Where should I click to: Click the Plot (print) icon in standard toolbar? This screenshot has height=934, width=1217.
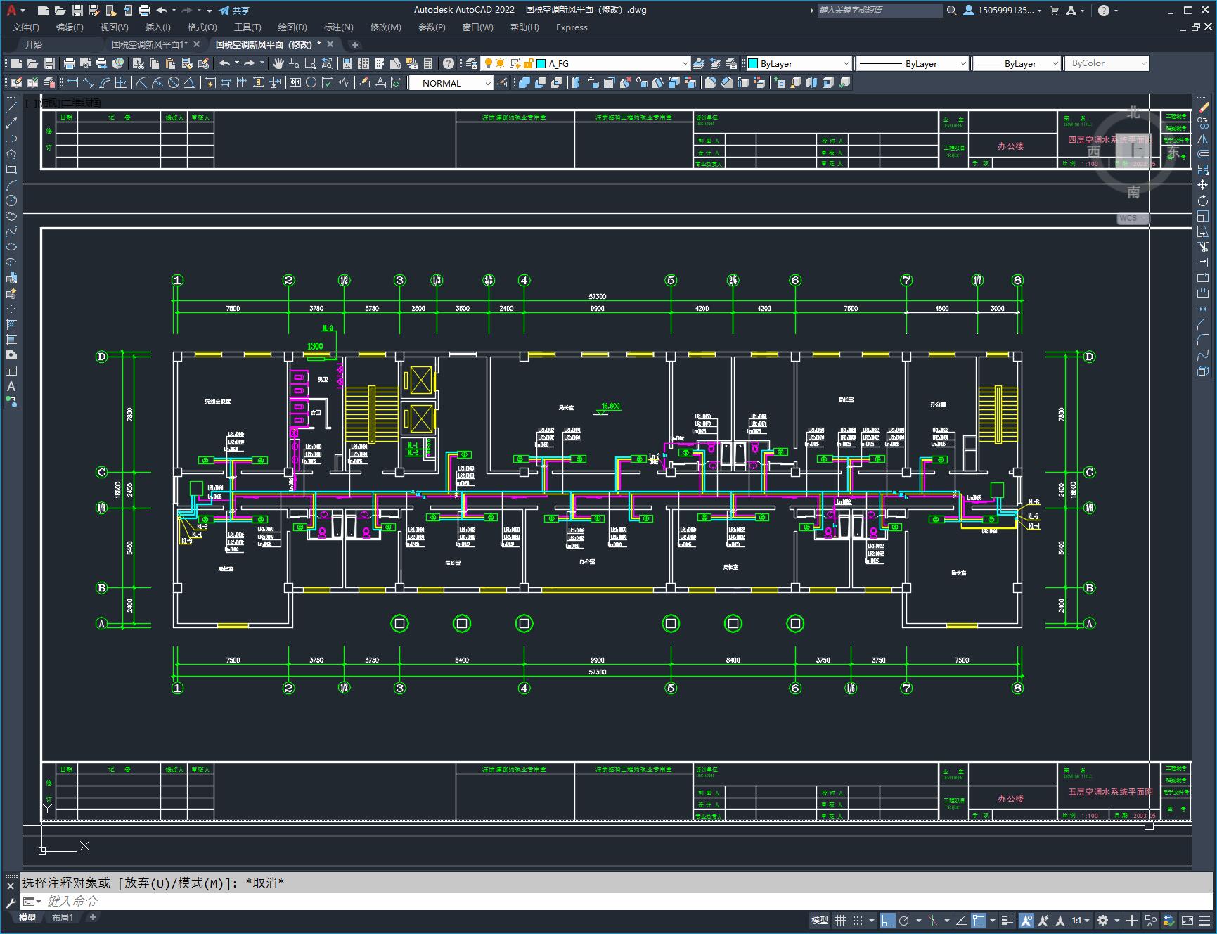coord(69,63)
